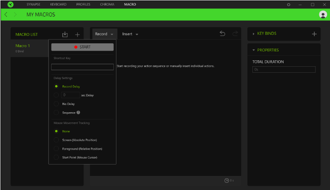Viewport: 330px width, 190px height.
Task: Click the Shortcut Key input field
Action: [83, 67]
